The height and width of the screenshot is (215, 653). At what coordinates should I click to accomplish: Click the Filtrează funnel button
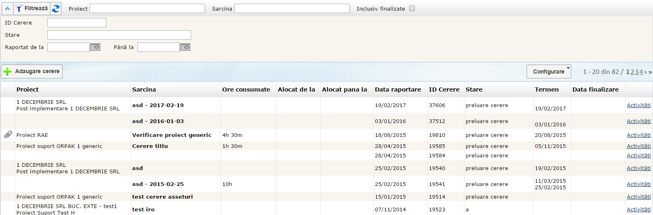[32, 9]
